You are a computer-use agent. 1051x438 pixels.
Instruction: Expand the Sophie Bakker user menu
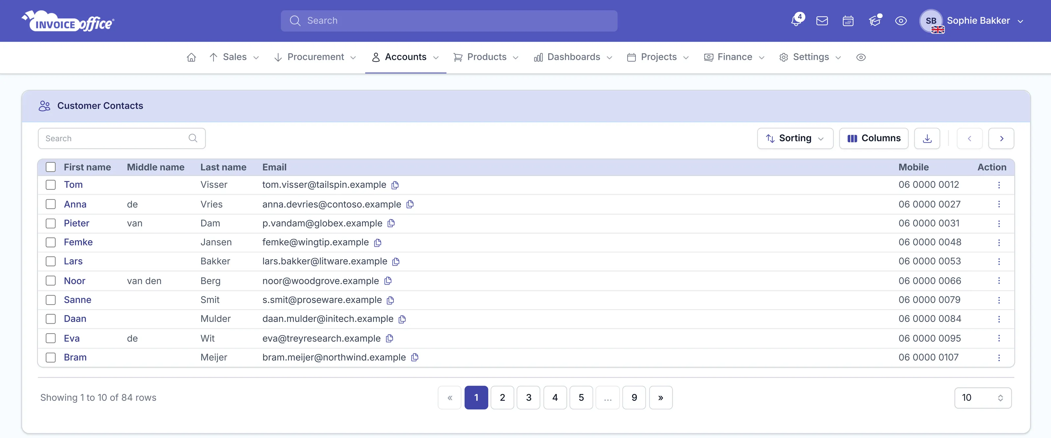(973, 21)
